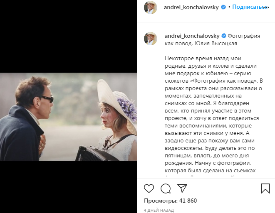275x213 pixels.
Task: Click the black letterbox area above the video
Action: coord(68,36)
